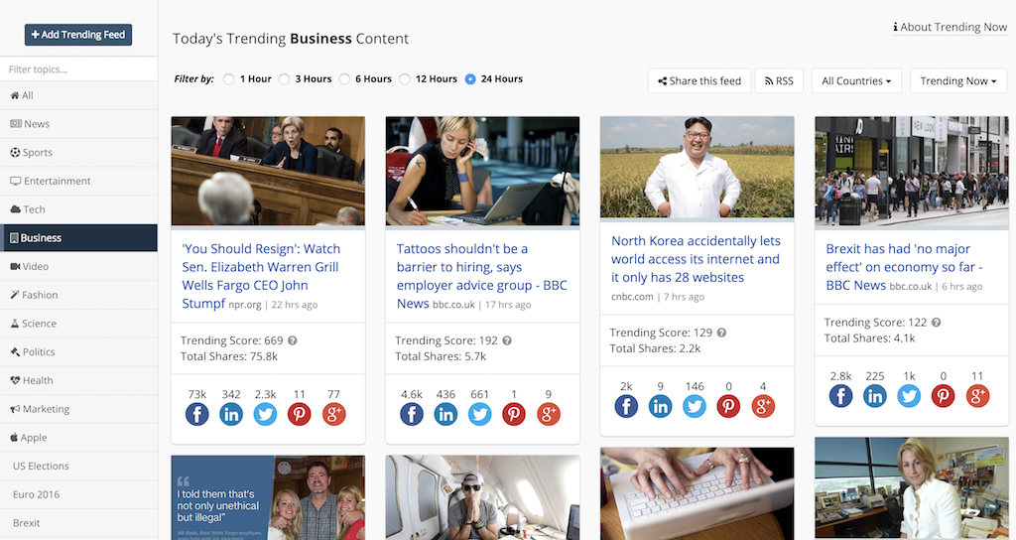Screen dimensions: 1016x540
Task: Click the Share this feed button
Action: [699, 81]
